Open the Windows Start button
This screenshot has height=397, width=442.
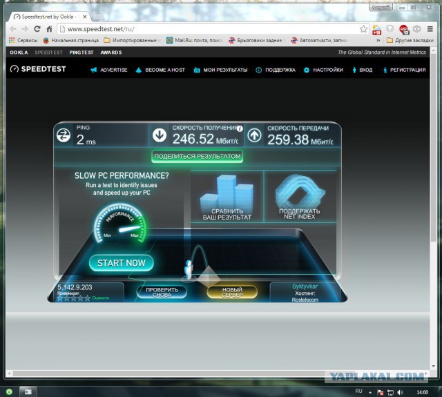[x=9, y=391]
